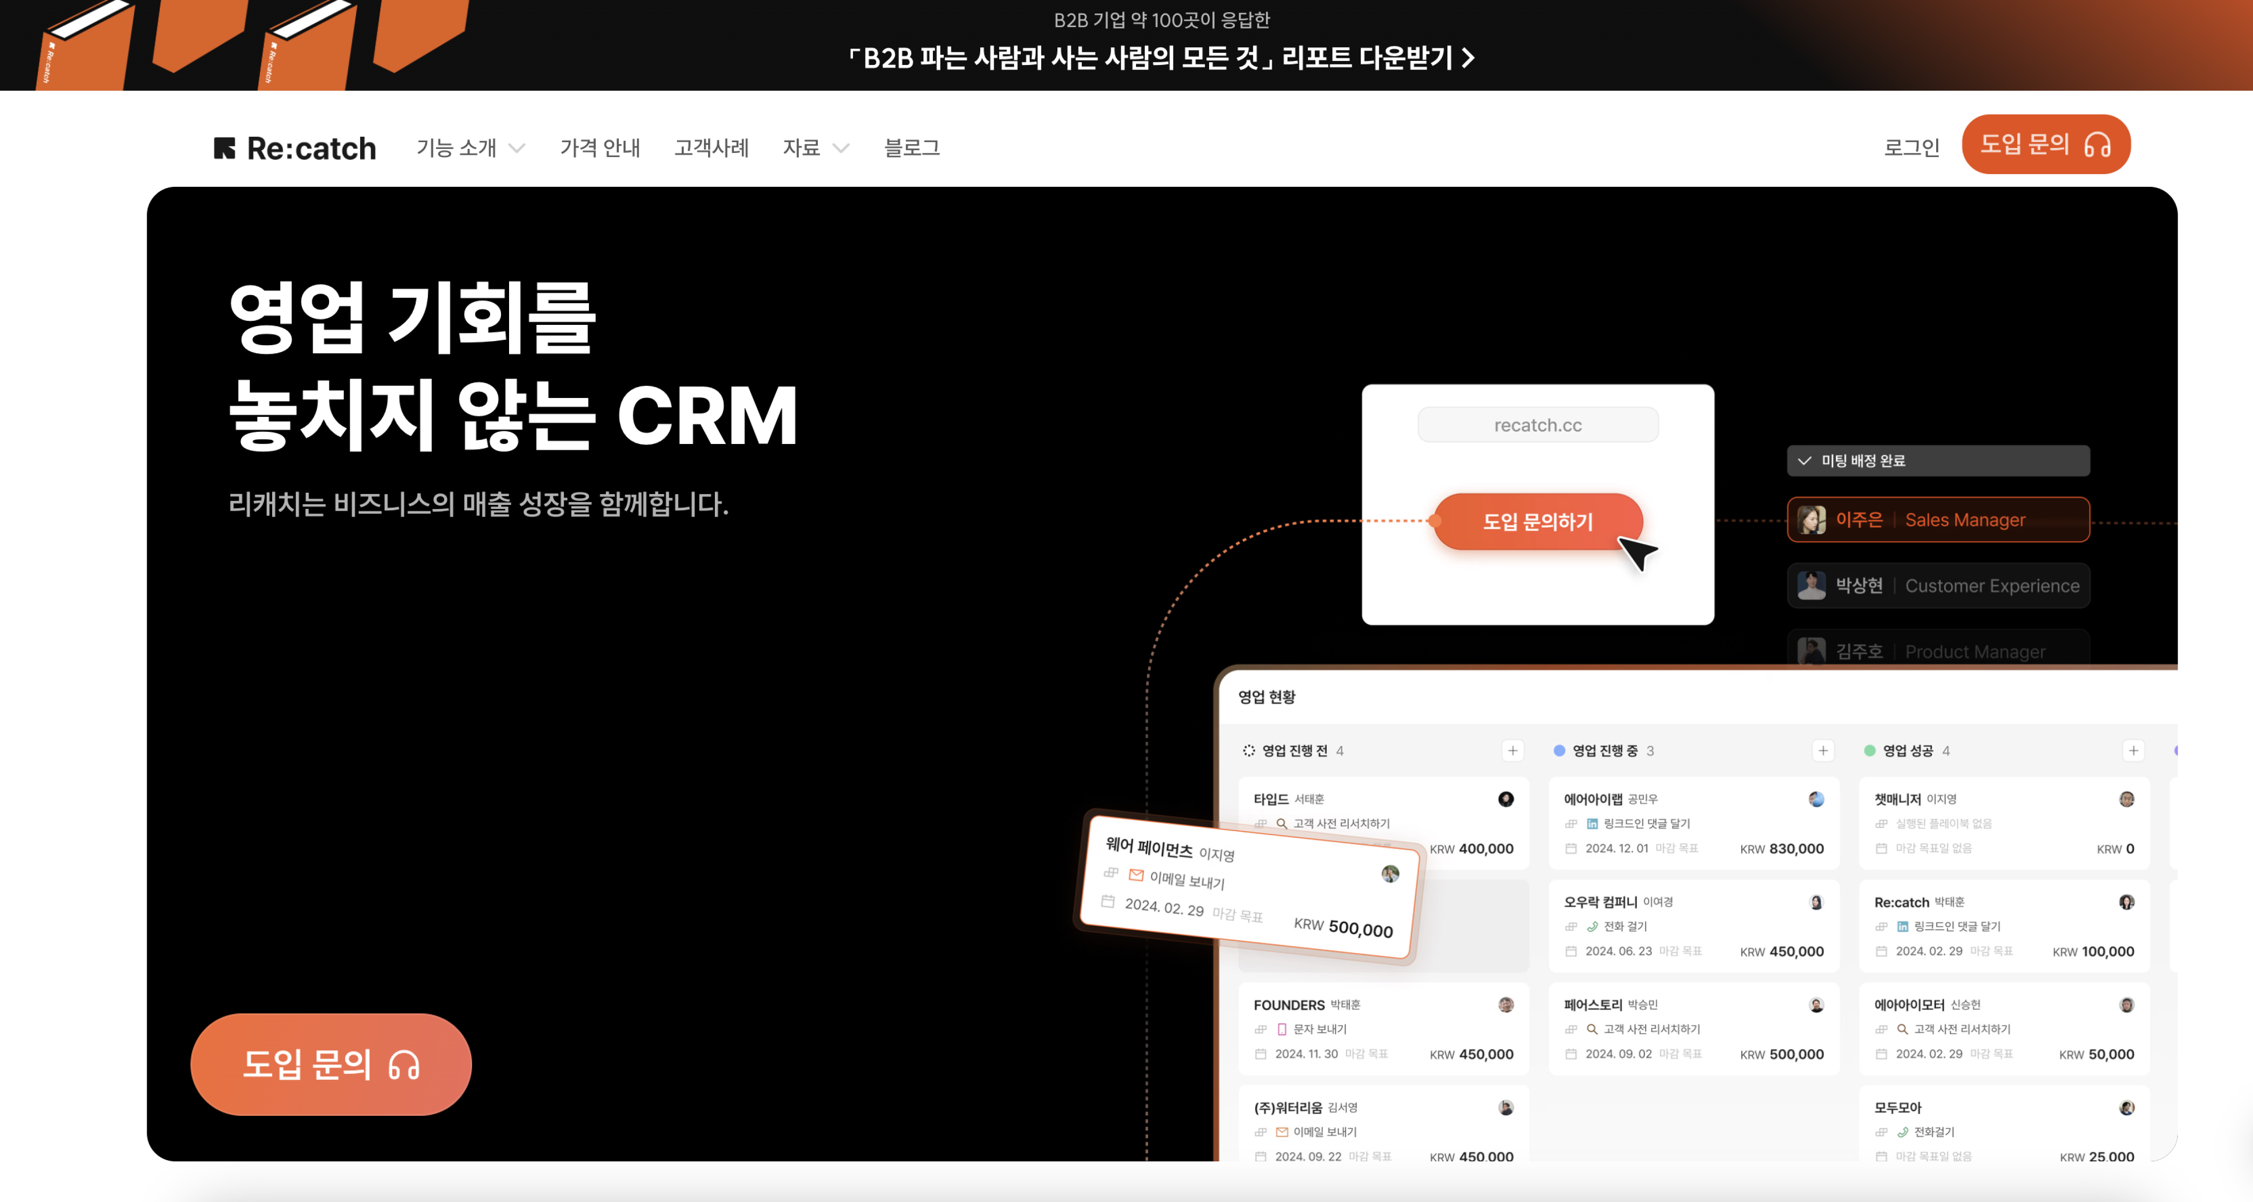Click phone icon on 오우락 컴퍼니 card
The height and width of the screenshot is (1202, 2253).
click(x=1592, y=927)
